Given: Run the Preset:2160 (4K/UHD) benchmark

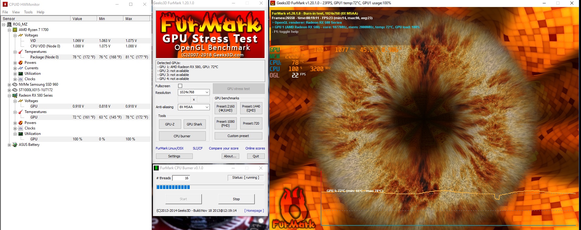Looking at the screenshot, I should pos(226,108).
